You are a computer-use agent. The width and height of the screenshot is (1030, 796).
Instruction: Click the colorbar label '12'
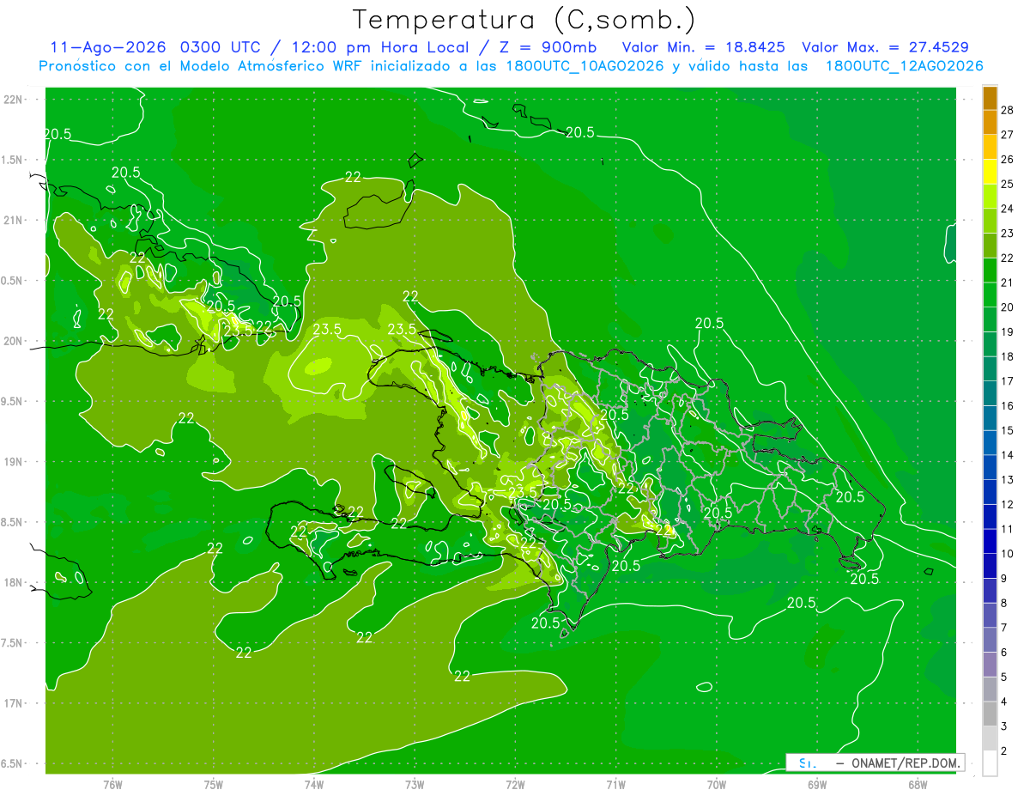click(x=1007, y=505)
